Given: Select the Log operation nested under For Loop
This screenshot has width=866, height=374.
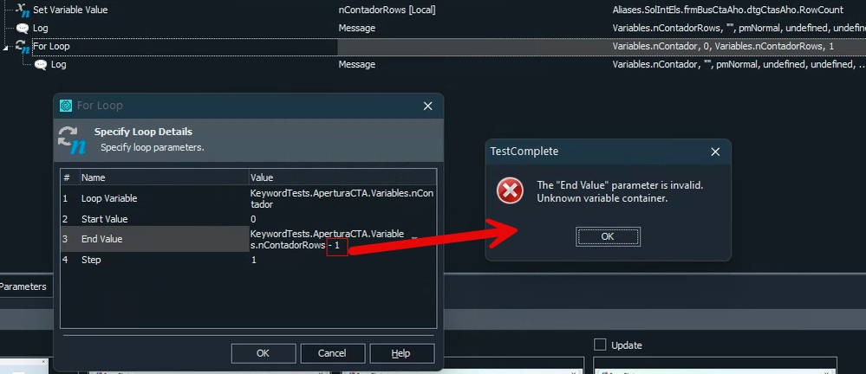Looking at the screenshot, I should pos(433,65).
